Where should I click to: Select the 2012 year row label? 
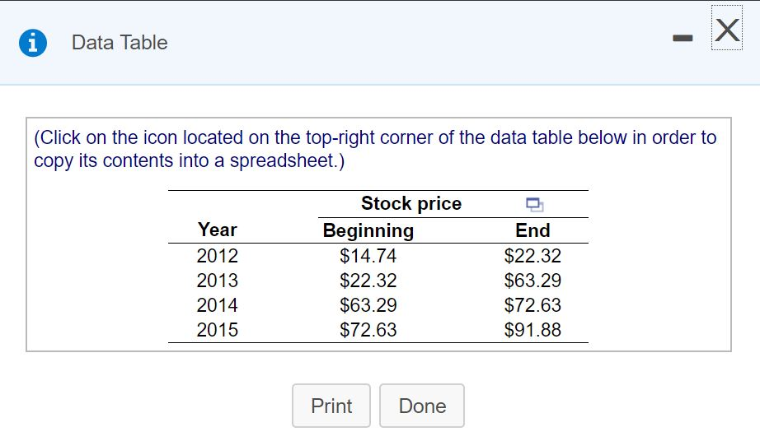pos(218,256)
